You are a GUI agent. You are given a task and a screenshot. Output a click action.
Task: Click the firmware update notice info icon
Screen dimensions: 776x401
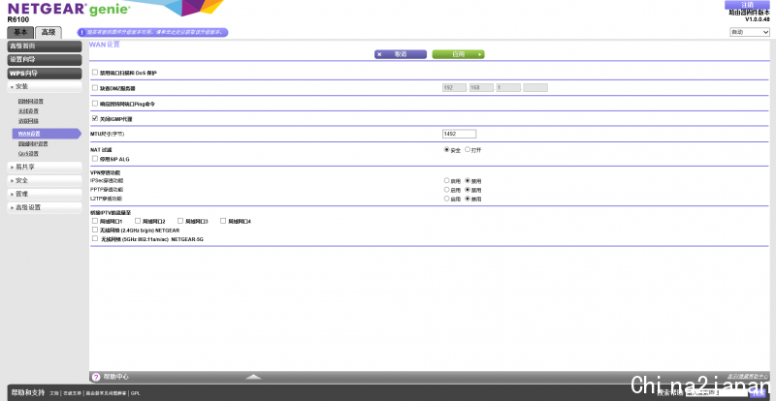(x=81, y=33)
